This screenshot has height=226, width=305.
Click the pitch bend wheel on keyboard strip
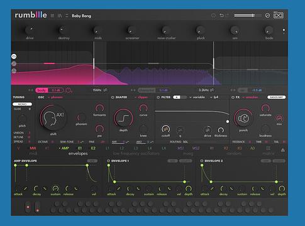pos(28,207)
